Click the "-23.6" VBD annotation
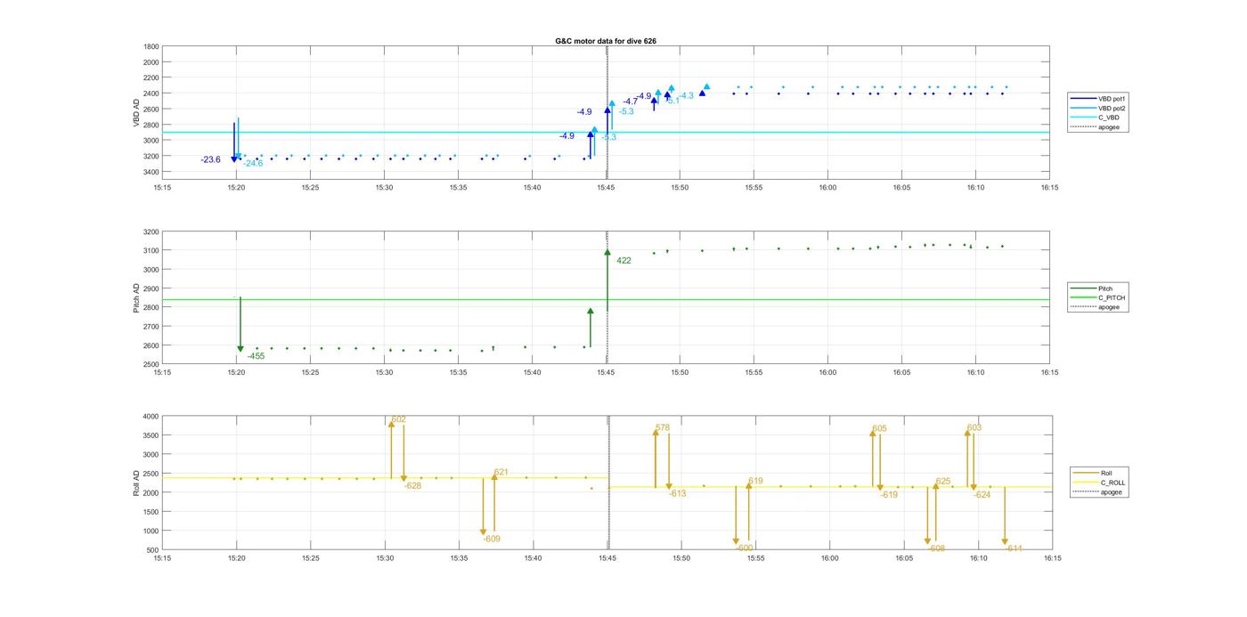Image resolution: width=1247 pixels, height=617 pixels. pyautogui.click(x=210, y=160)
